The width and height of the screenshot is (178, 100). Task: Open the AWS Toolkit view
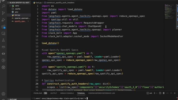[3, 47]
